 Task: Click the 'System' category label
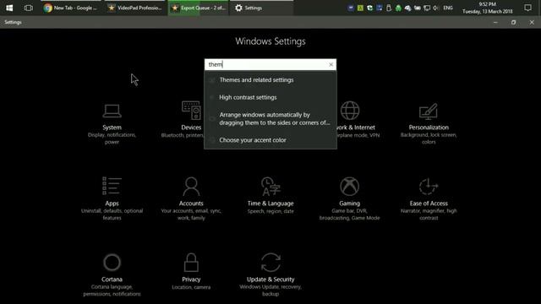112,128
